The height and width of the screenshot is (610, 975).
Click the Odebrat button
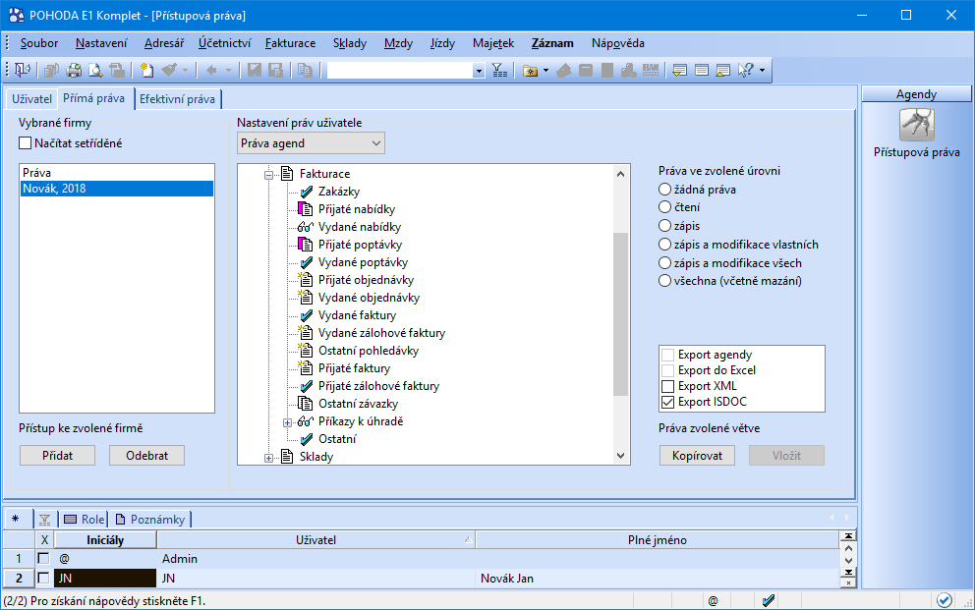[x=146, y=456]
